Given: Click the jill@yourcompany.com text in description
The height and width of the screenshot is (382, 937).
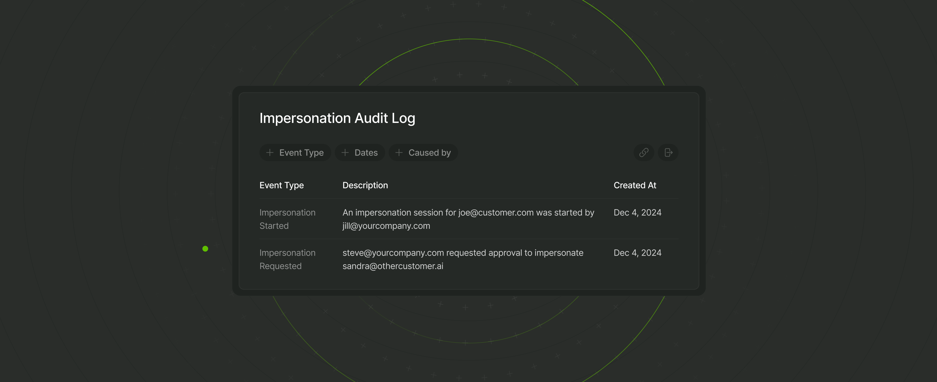Looking at the screenshot, I should pos(386,226).
